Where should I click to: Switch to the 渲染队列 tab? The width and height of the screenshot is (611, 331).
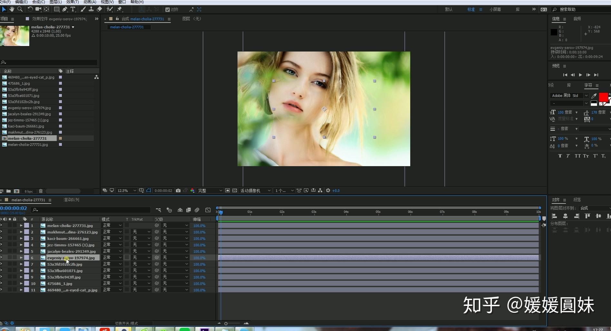(x=71, y=200)
